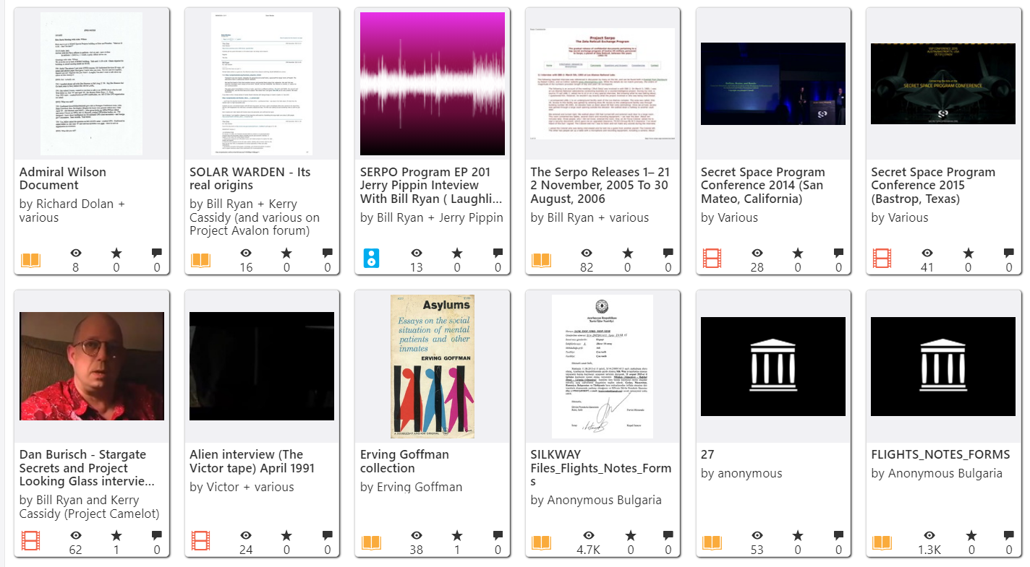Click the creator text 'by Richard Dolan + various'

tap(72, 210)
